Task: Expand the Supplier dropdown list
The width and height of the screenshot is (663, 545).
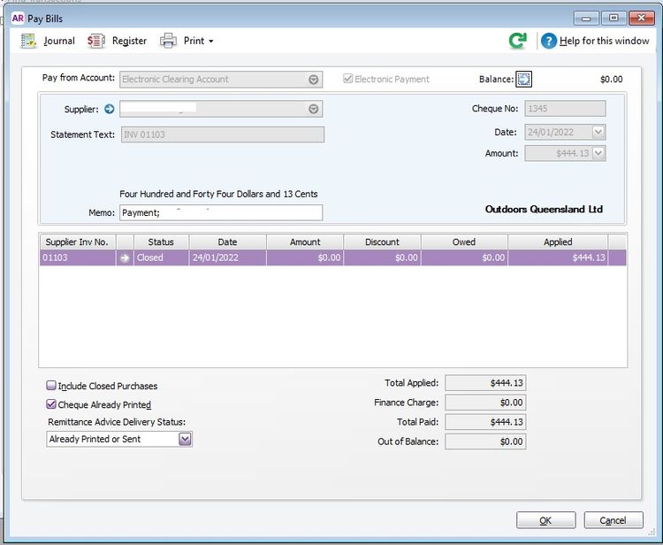Action: tap(314, 110)
